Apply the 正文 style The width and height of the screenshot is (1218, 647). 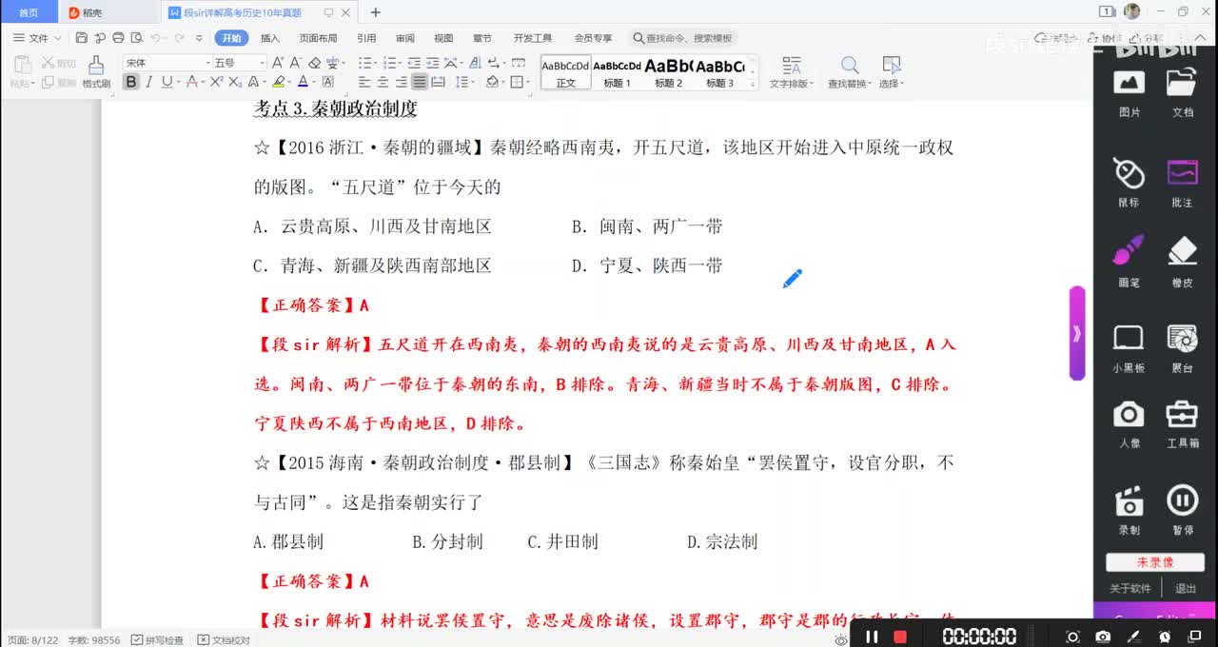(x=566, y=72)
